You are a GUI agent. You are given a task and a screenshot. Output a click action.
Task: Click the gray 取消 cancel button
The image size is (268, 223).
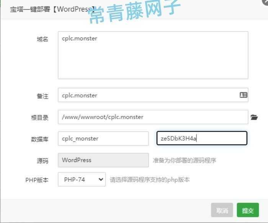(x=222, y=210)
